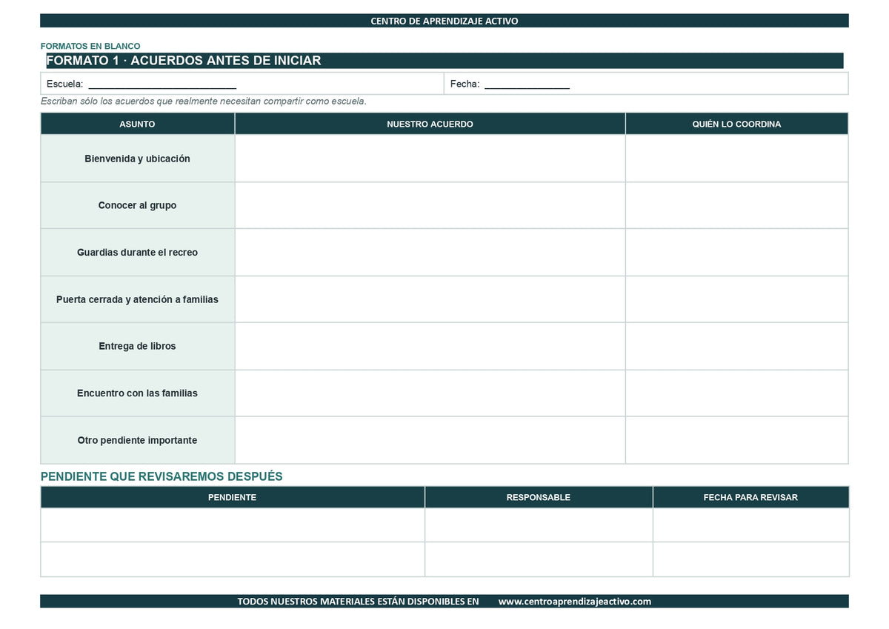Select the 'Entrega de libros' row label
This screenshot has height=629, width=889.
pyautogui.click(x=138, y=346)
